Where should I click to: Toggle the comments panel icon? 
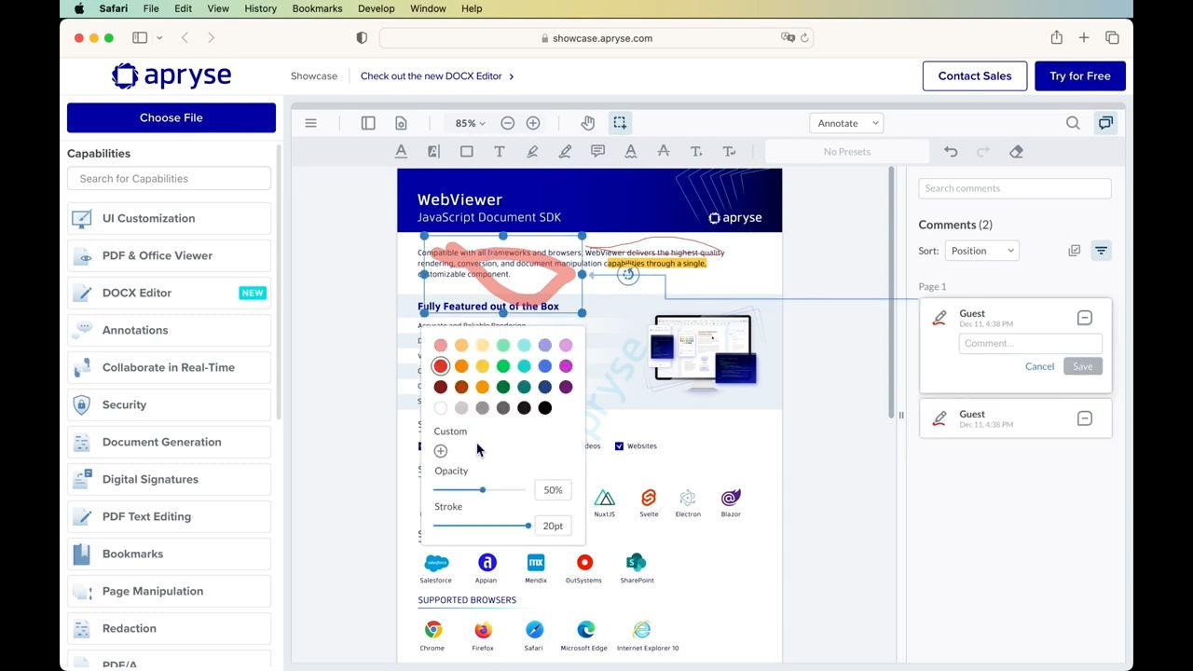coord(1105,123)
